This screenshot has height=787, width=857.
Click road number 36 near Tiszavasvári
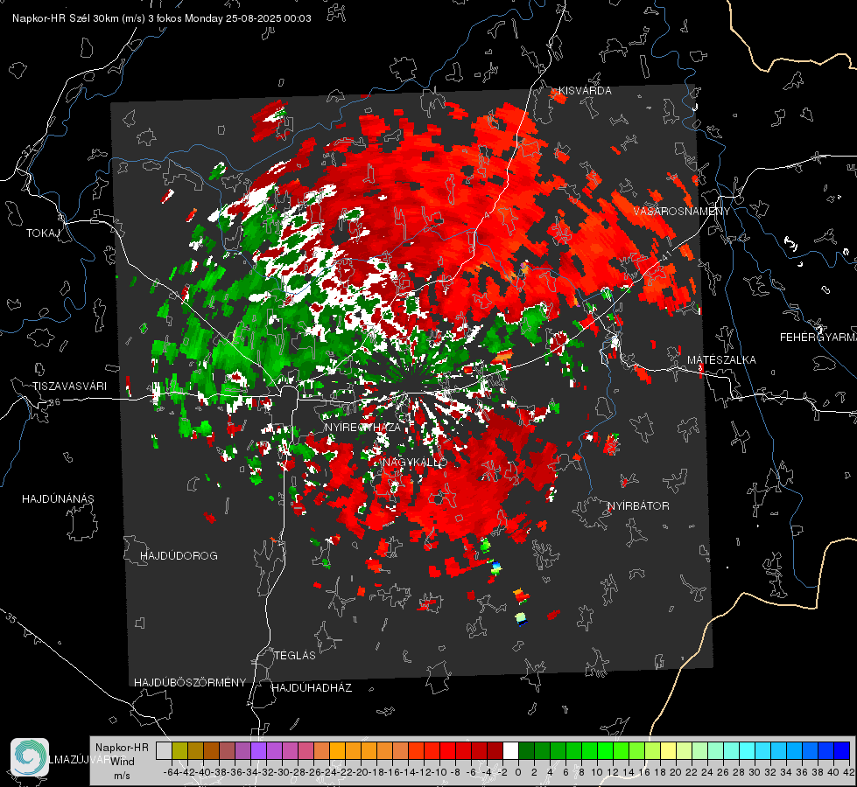tap(54, 402)
